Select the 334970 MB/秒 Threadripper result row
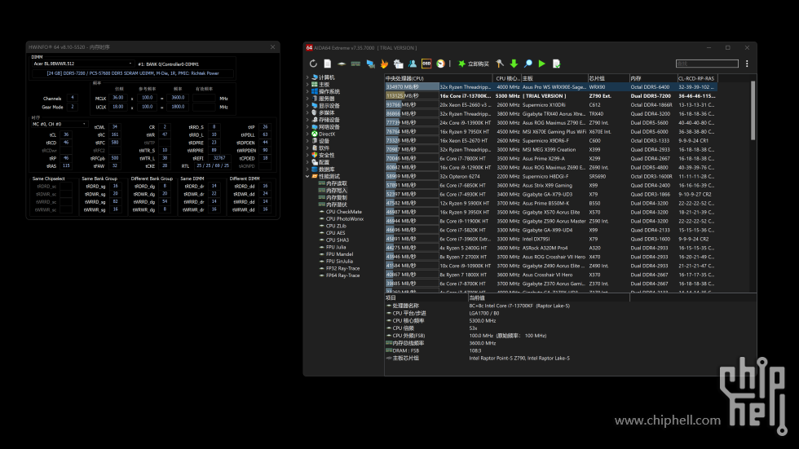The height and width of the screenshot is (449, 799). [x=551, y=87]
